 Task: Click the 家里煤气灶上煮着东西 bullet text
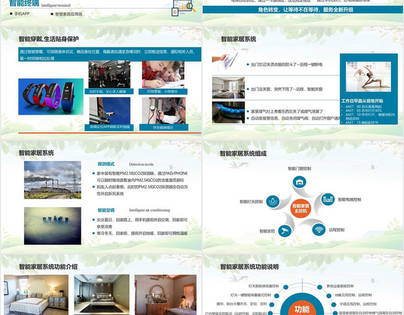tap(287, 112)
